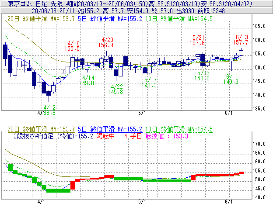Click the 5/1 date label under upper chart
Screen dimensions: 273x207
[142, 113]
